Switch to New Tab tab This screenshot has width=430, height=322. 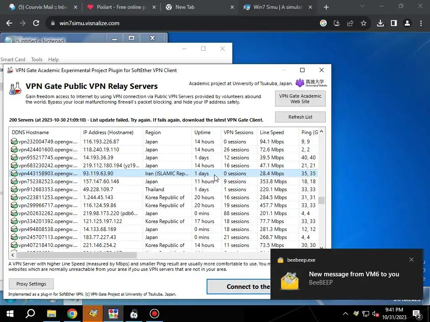tap(199, 7)
